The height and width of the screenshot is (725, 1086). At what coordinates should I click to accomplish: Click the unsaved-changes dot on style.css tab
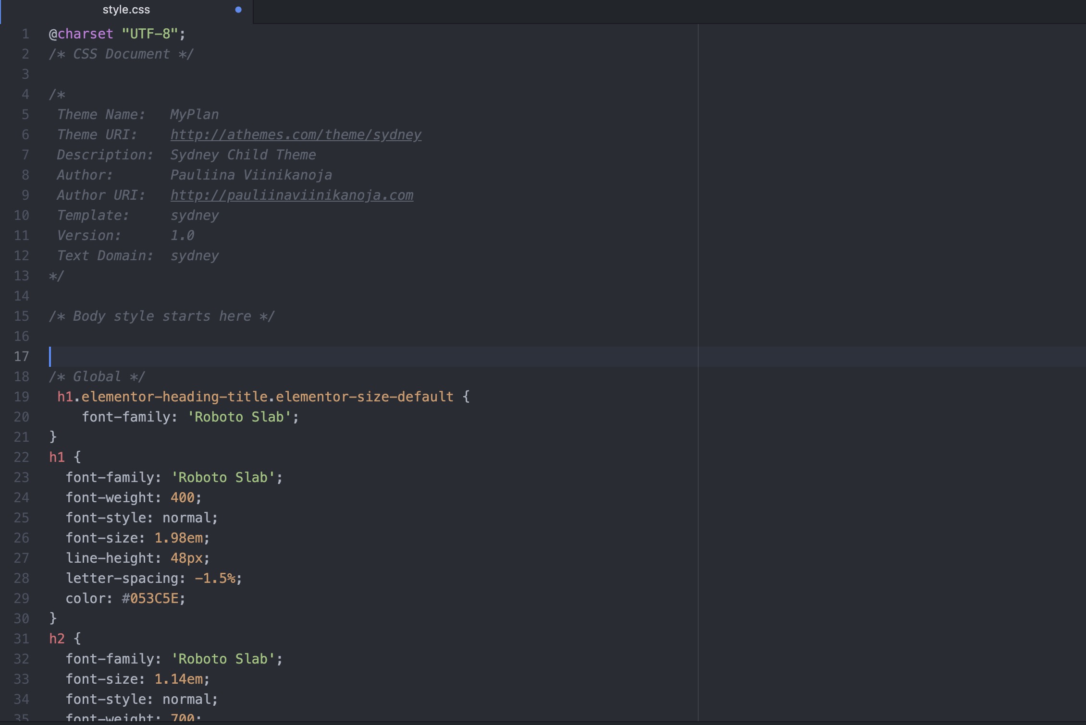(238, 10)
